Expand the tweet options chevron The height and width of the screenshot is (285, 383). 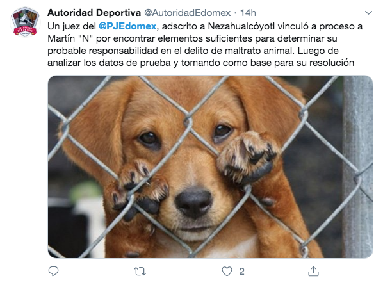coord(368,12)
